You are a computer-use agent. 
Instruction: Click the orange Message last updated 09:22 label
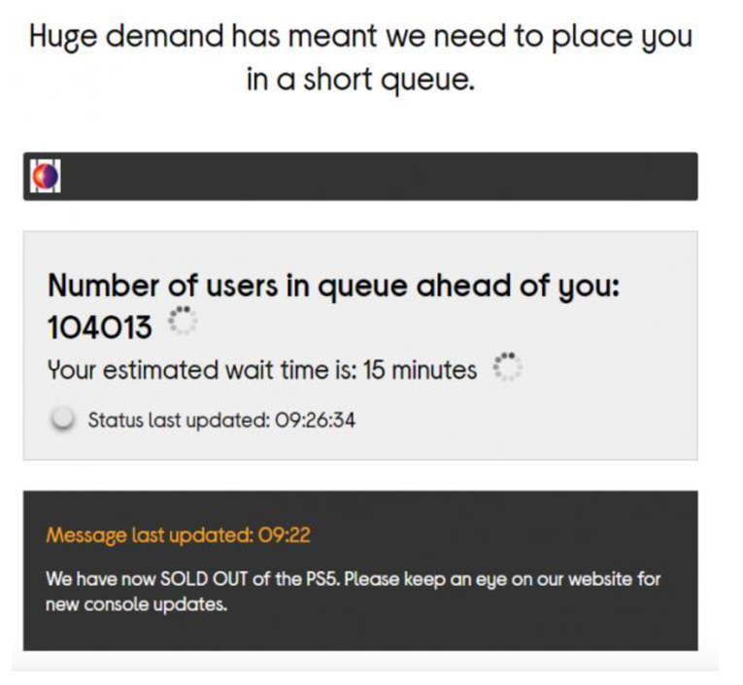coord(178,535)
